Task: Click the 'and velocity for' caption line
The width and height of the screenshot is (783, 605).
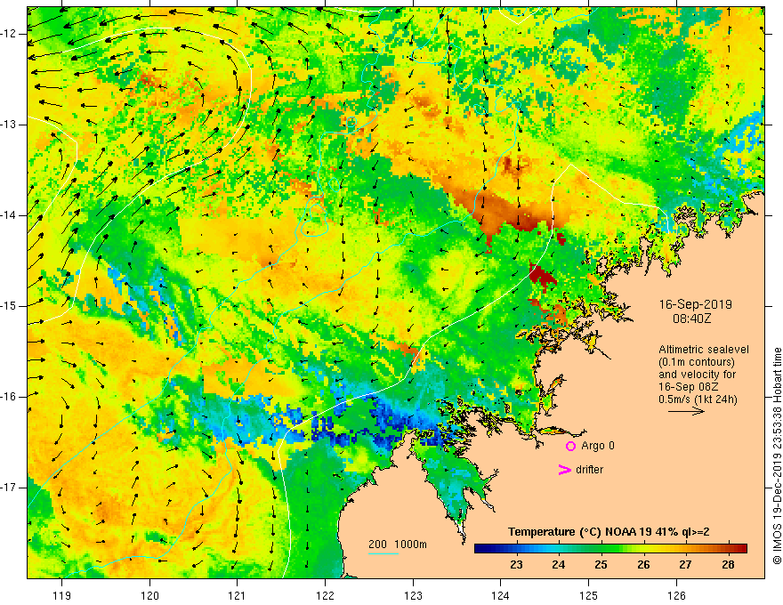Action: pyautogui.click(x=697, y=375)
